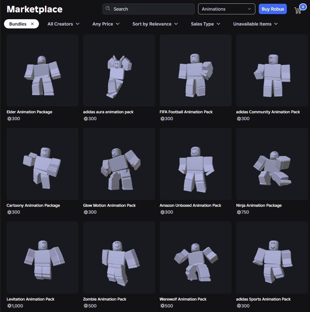
Task: Click the Werewolf Animation Pack title
Action: 183,299
